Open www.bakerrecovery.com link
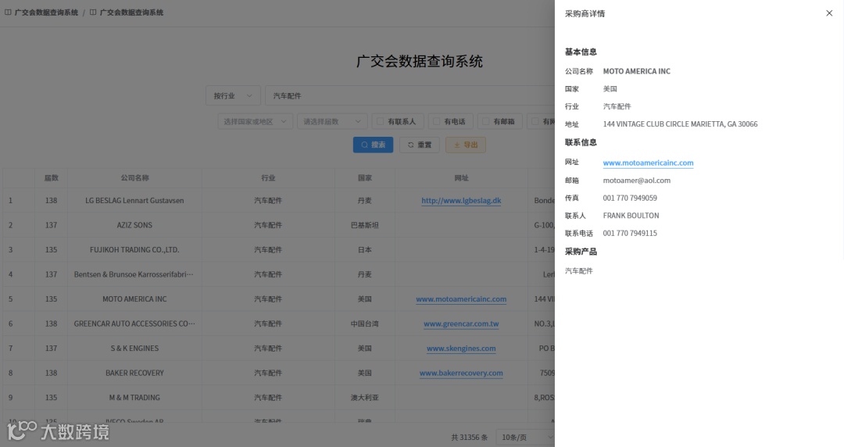The height and width of the screenshot is (447, 844). coord(461,373)
